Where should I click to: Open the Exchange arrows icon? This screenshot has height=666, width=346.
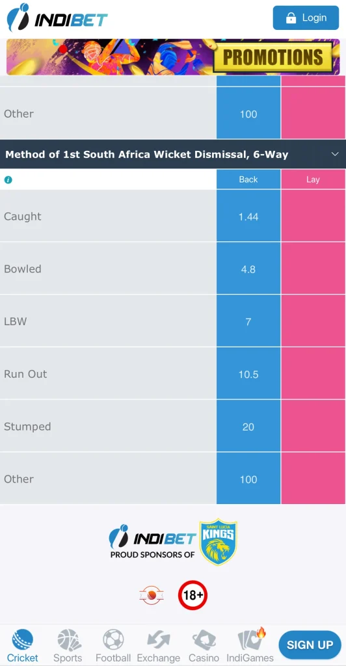[x=158, y=640]
